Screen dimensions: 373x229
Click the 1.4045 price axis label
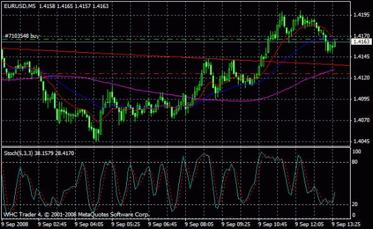click(x=362, y=141)
